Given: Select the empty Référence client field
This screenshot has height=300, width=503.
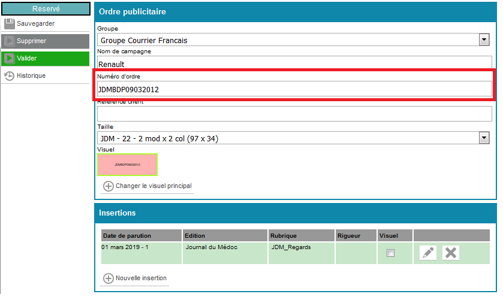Looking at the screenshot, I should [294, 114].
